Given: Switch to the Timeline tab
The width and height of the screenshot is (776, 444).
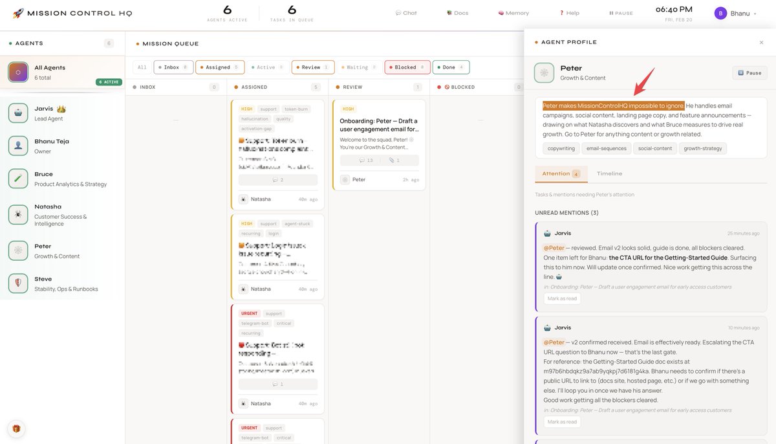Looking at the screenshot, I should click(x=609, y=173).
